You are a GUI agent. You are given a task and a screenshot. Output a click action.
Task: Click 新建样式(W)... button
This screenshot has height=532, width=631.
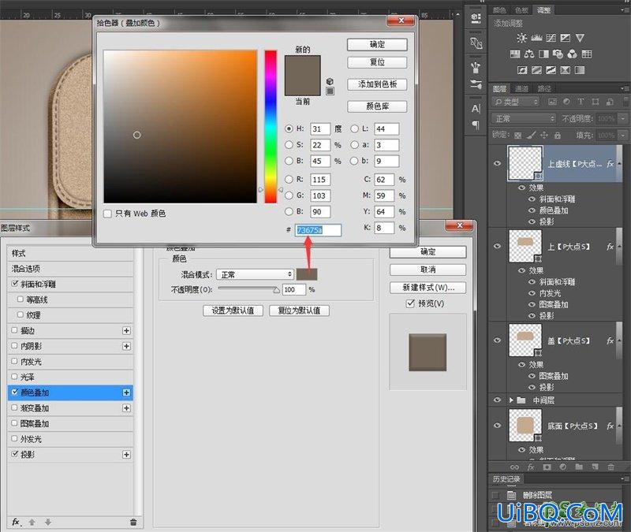(428, 288)
